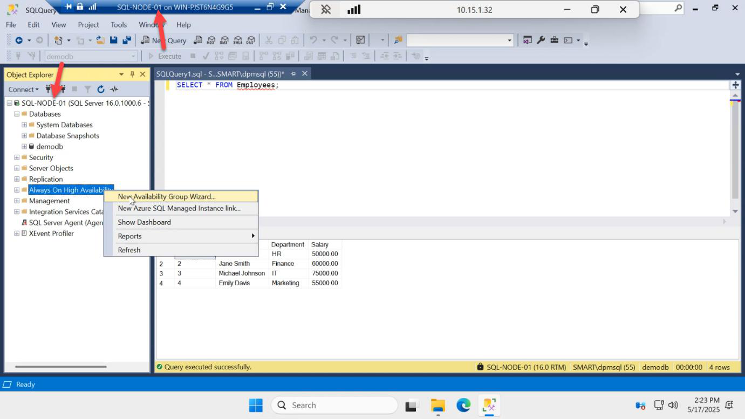Screen dimensions: 745x419
Task: Click the Navigate Backward toolbar icon
Action: (x=19, y=40)
